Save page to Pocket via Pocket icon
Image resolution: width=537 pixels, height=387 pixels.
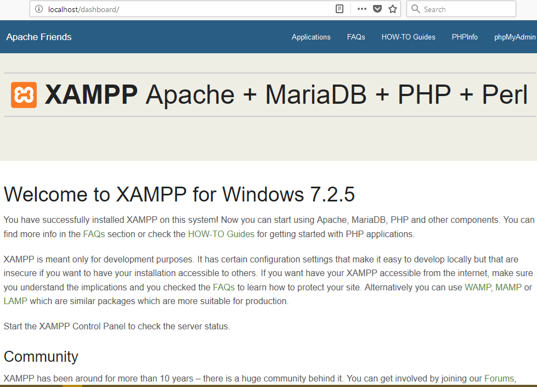(x=377, y=9)
